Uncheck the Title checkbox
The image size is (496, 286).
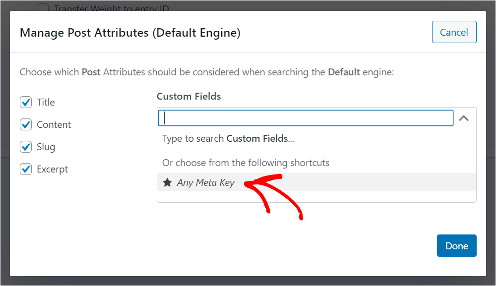click(26, 102)
